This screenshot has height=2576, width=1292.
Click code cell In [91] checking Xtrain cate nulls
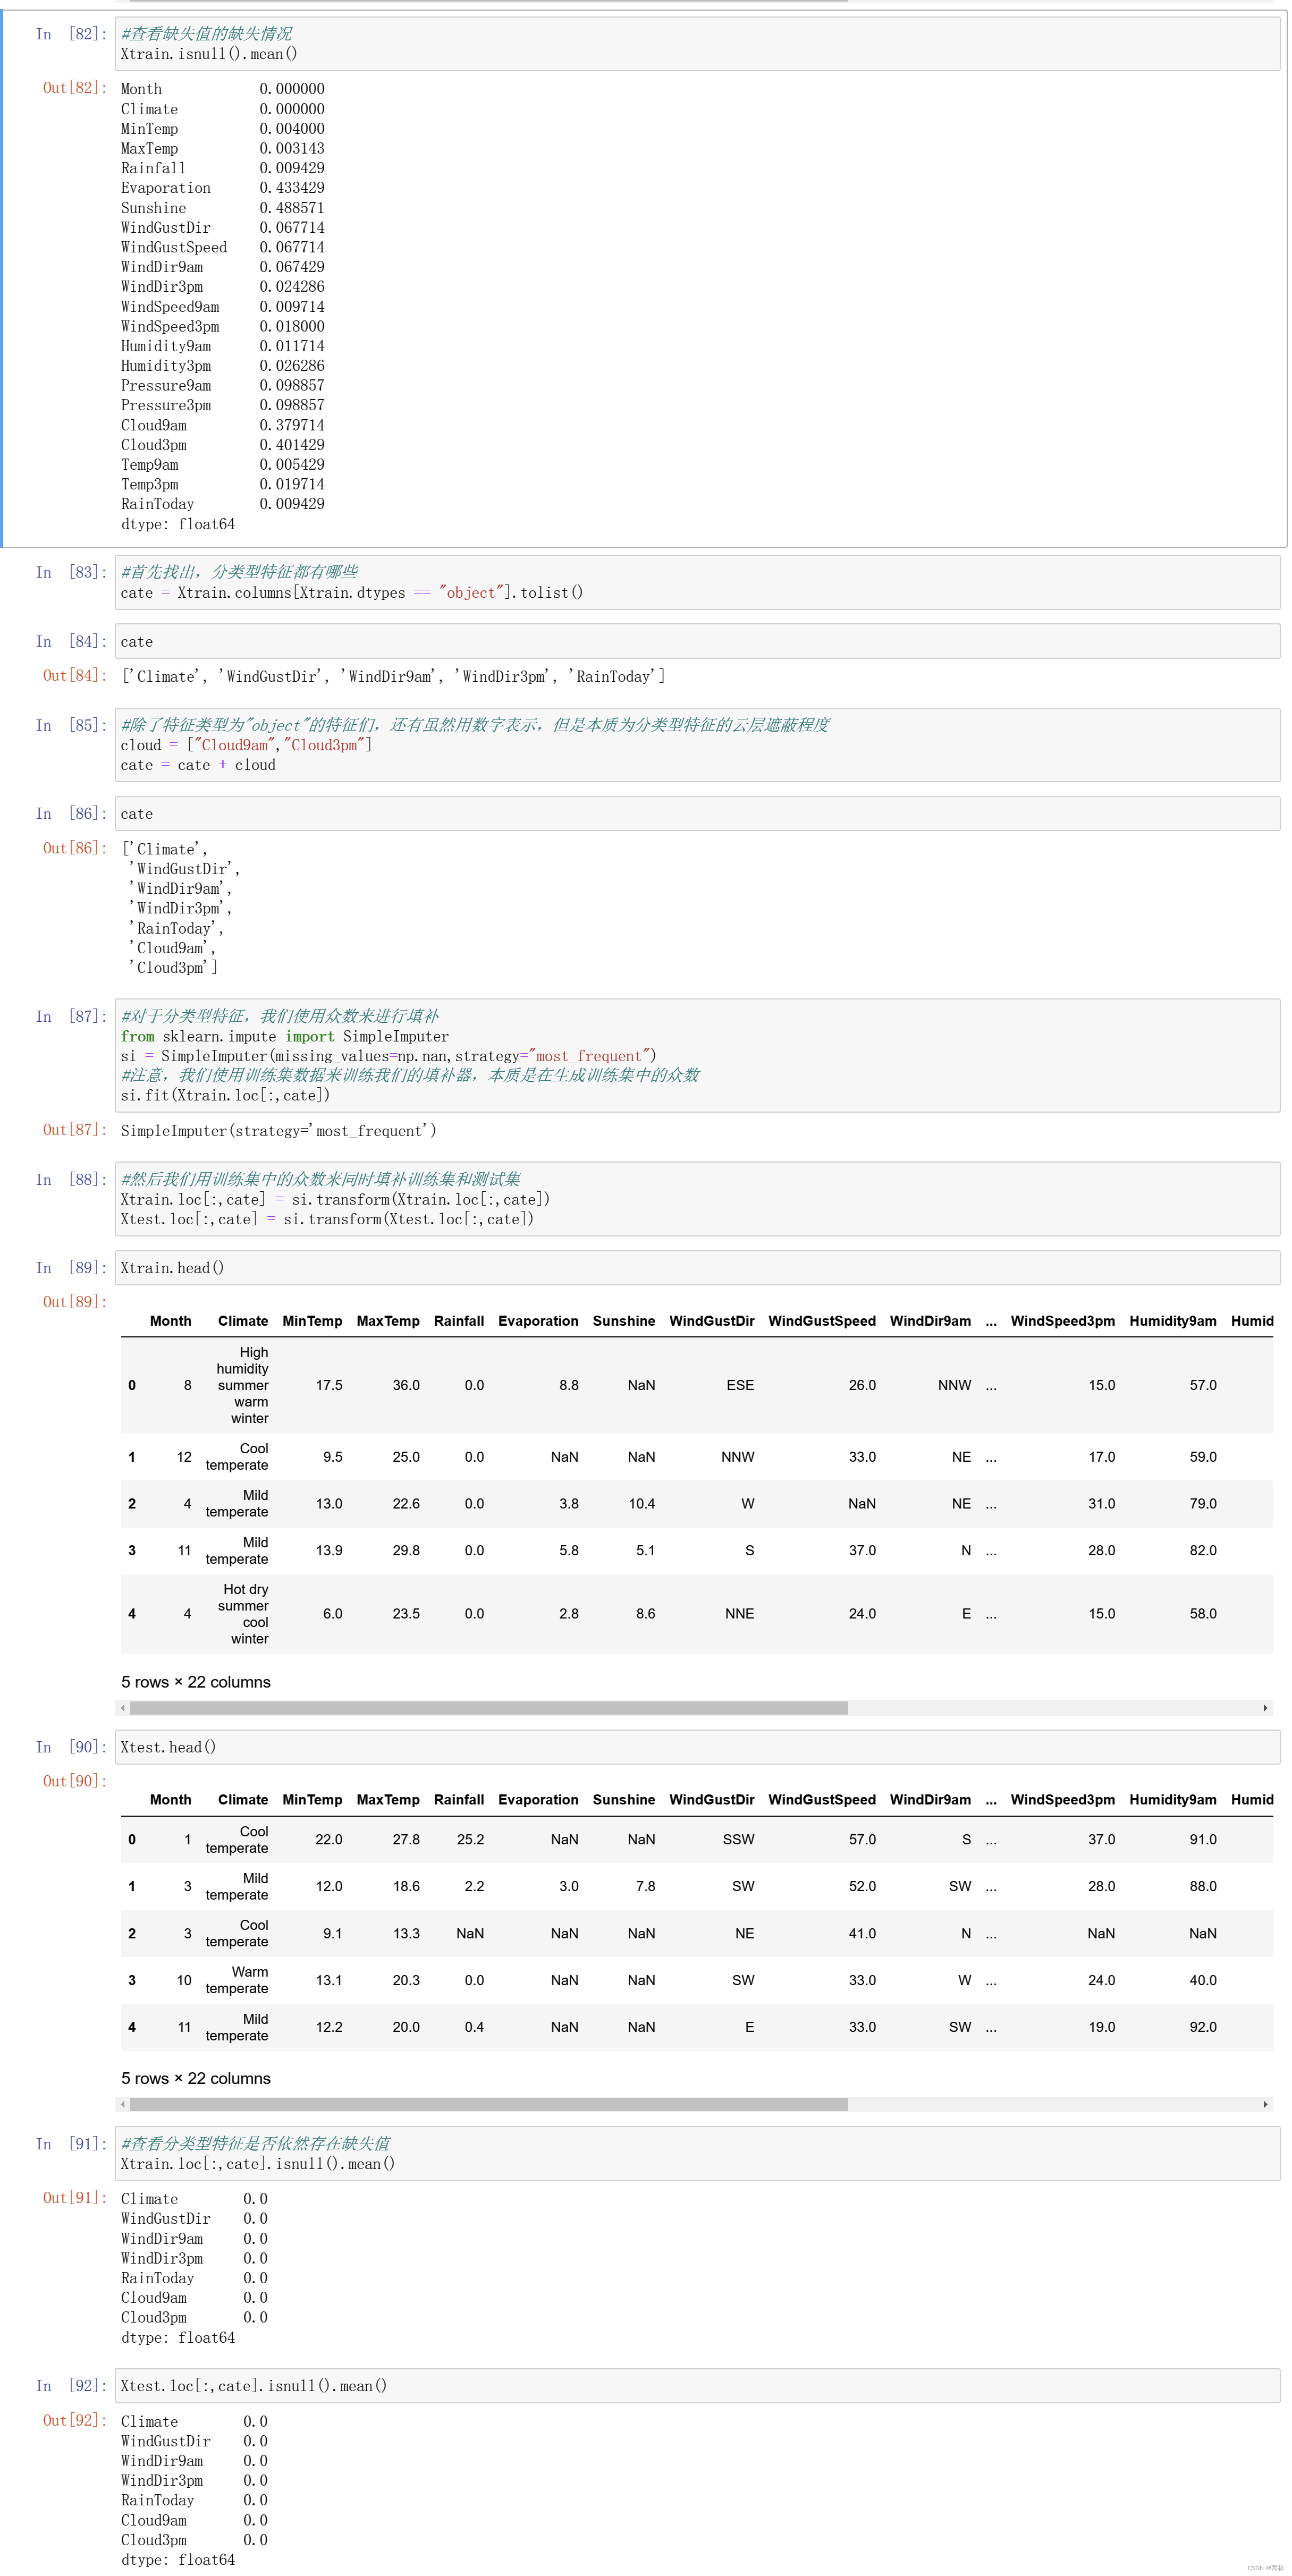pyautogui.click(x=697, y=2153)
